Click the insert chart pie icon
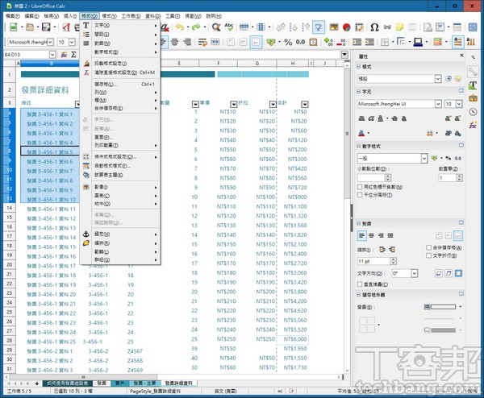Image resolution: width=484 pixels, height=398 pixels. click(x=346, y=27)
